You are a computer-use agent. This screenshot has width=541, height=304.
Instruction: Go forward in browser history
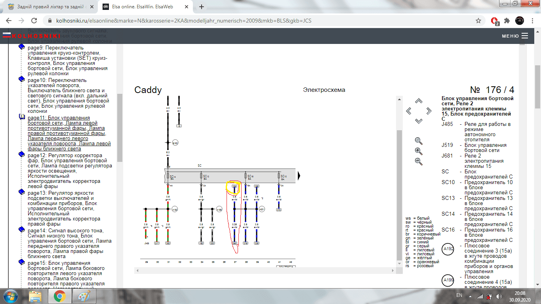[x=21, y=21]
